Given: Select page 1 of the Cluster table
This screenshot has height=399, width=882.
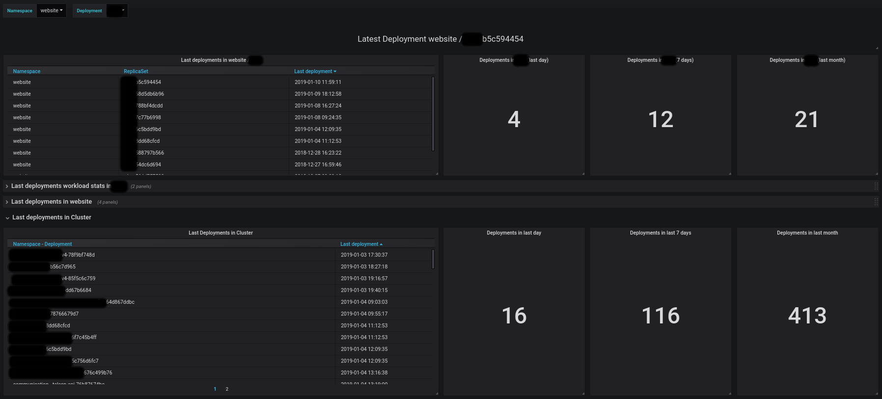Looking at the screenshot, I should tap(215, 389).
